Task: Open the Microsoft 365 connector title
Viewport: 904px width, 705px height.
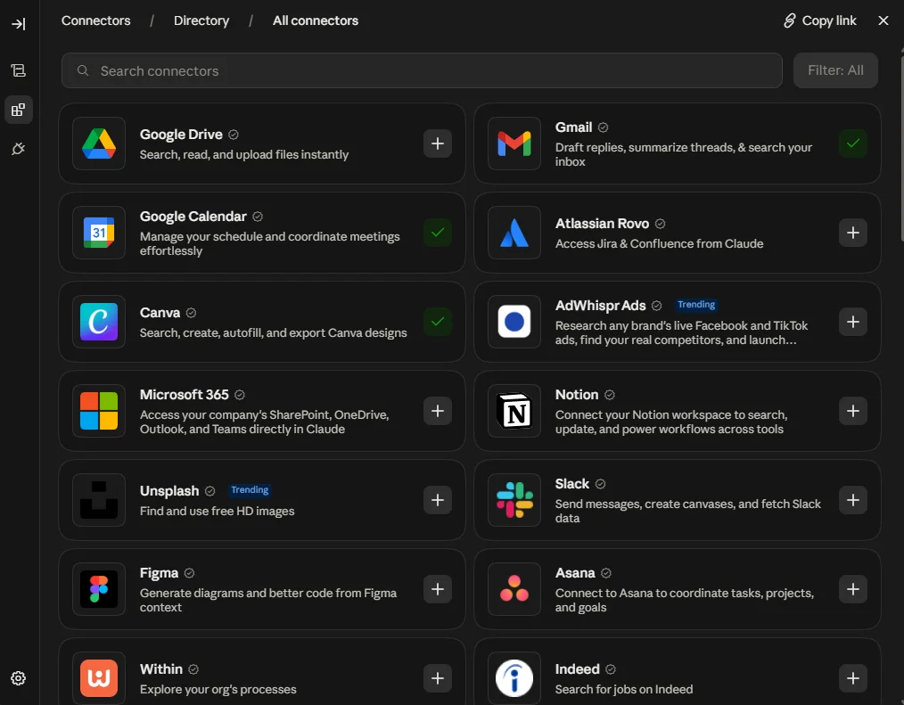Action: [x=184, y=394]
